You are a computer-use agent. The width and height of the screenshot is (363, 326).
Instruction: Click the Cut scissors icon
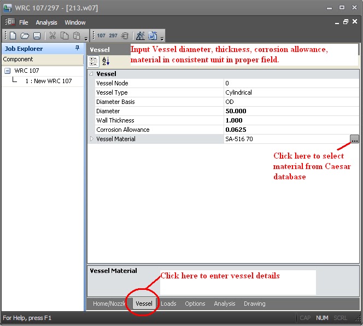(x=52, y=36)
